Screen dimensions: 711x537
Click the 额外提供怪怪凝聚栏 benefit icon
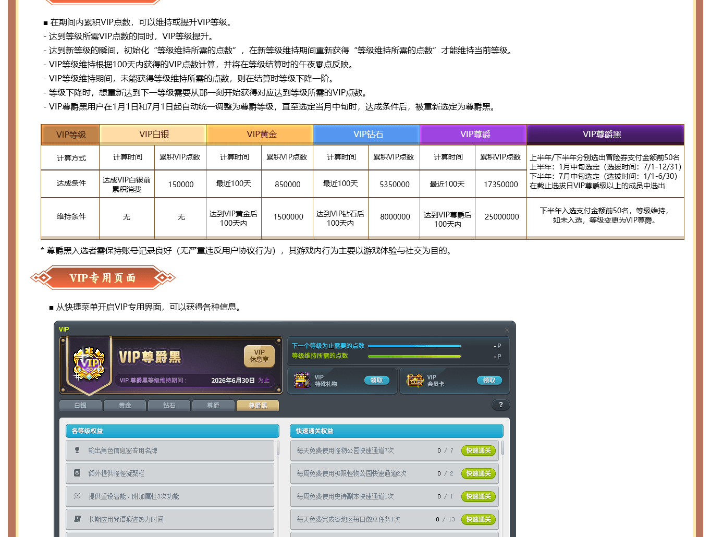point(77,473)
